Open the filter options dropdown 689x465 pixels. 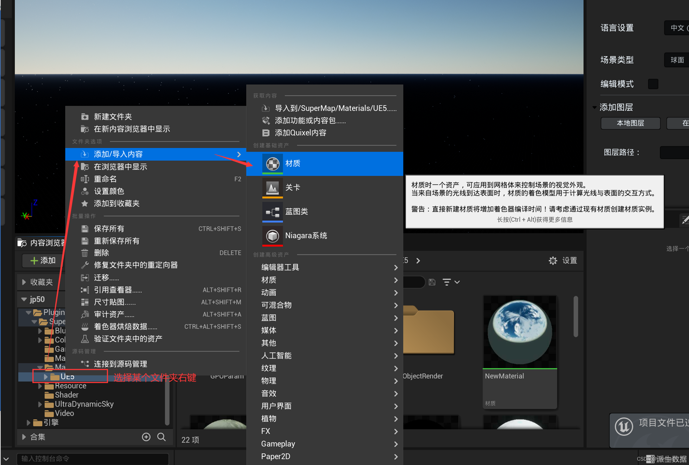(x=451, y=282)
